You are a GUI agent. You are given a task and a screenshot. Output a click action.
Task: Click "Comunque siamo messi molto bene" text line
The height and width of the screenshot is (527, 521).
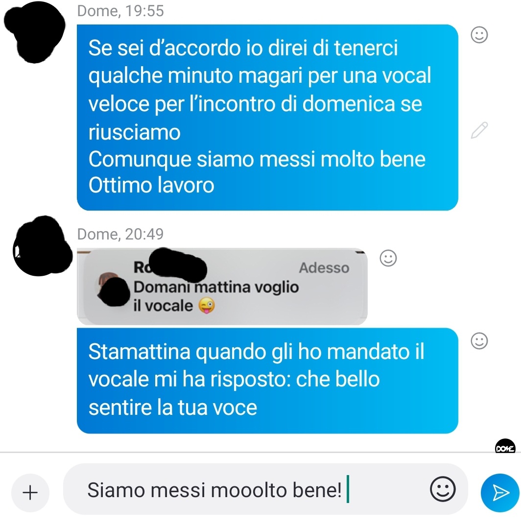[x=257, y=159]
